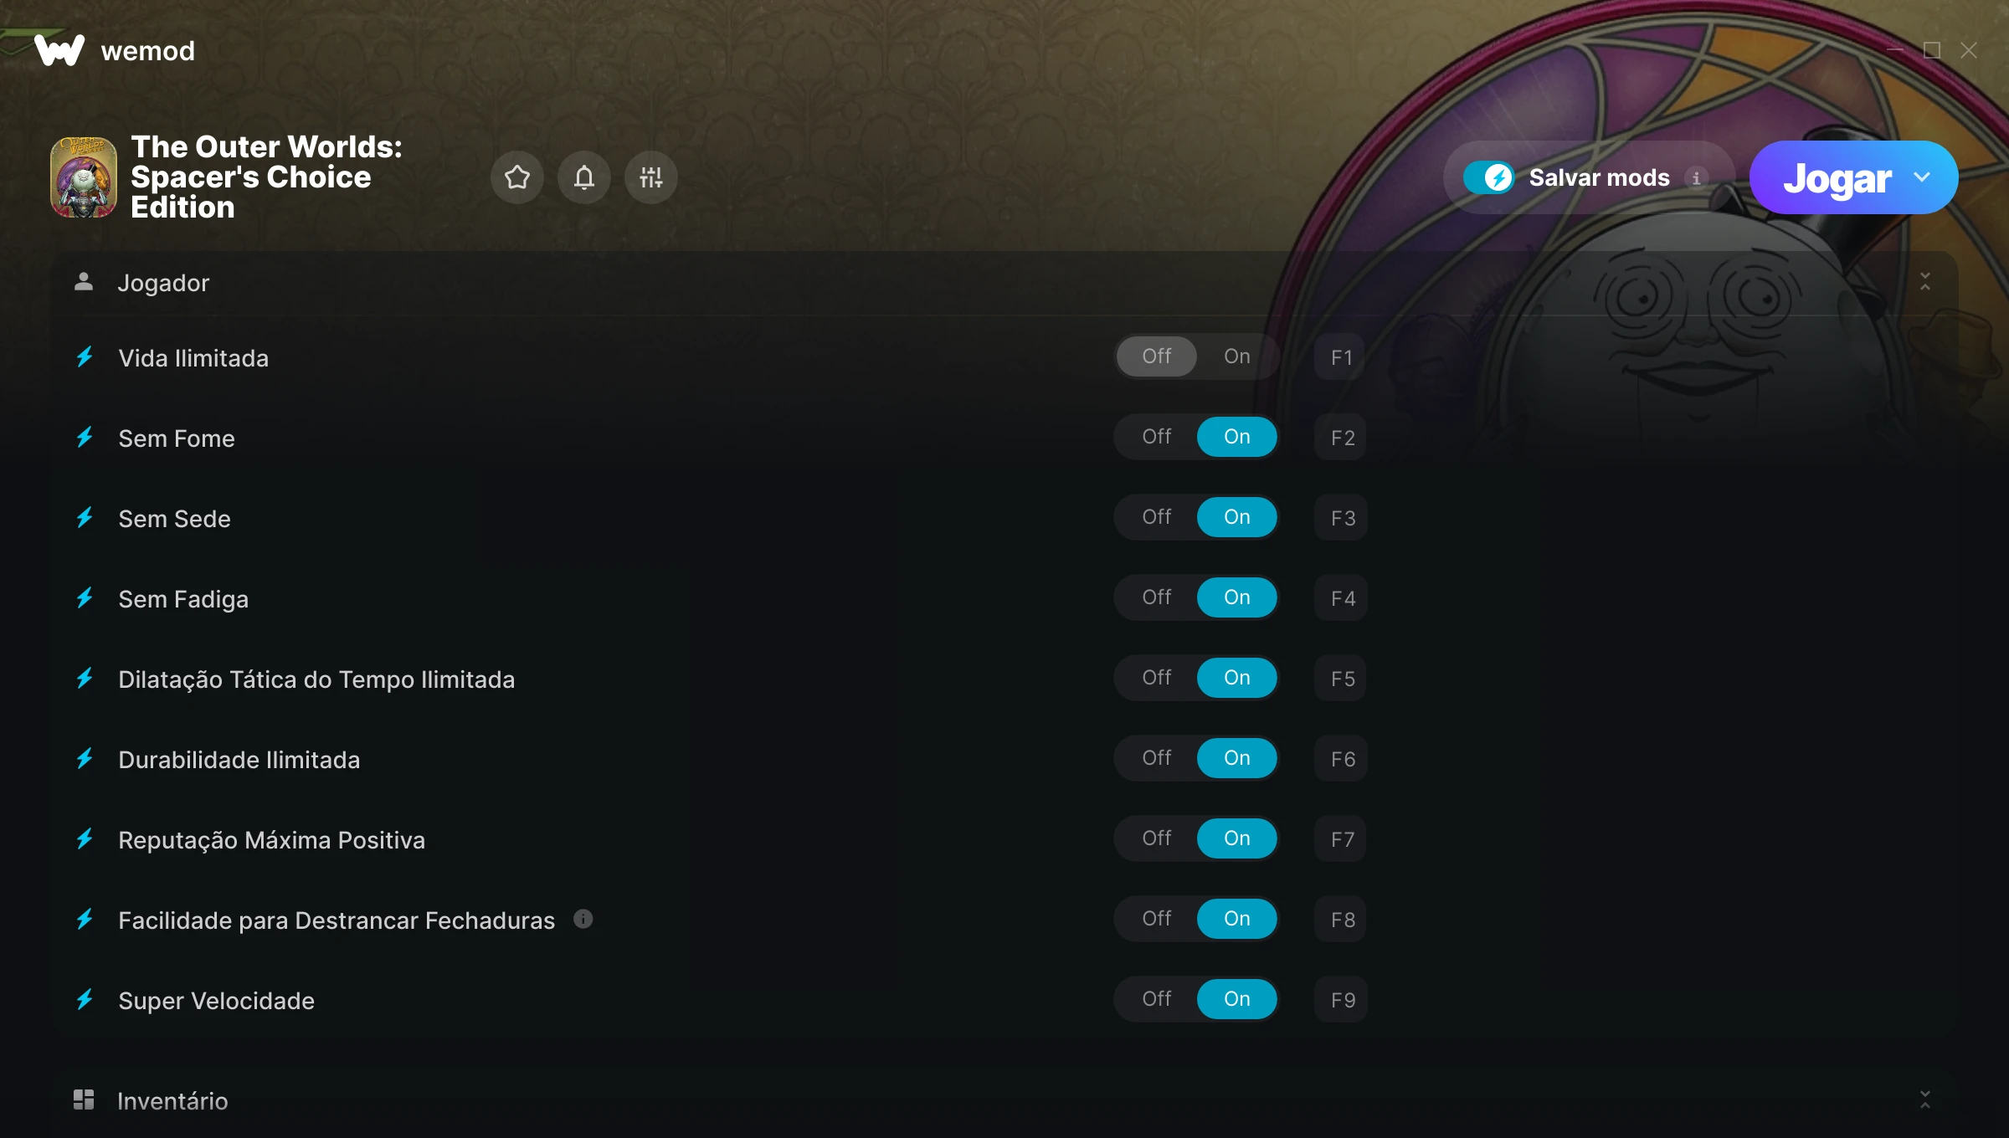Collapse the Jogador section
This screenshot has width=2009, height=1138.
1925,282
